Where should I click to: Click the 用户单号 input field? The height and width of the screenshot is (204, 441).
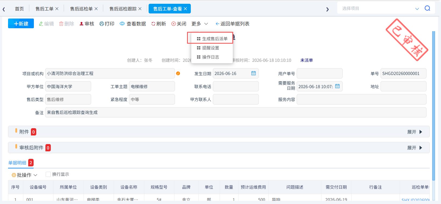click(320, 73)
